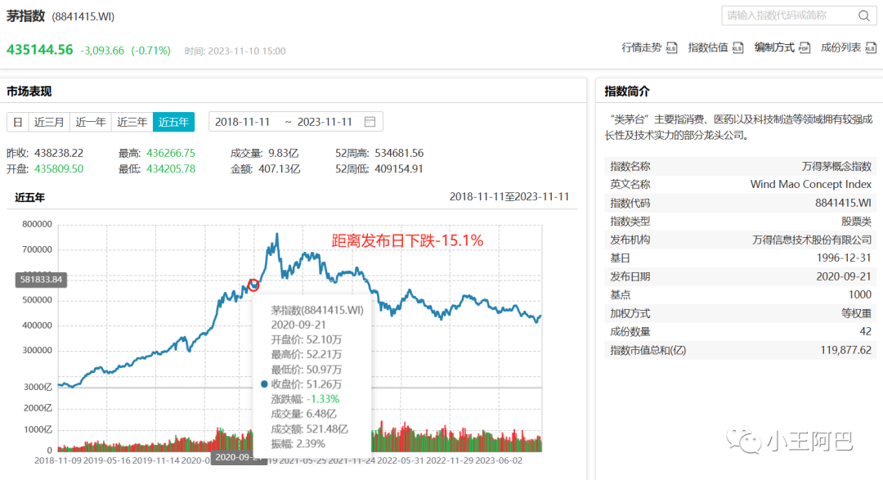The width and height of the screenshot is (883, 480).
Task: Click the 2018-11-11至2023-11-11 chart range label
Action: pyautogui.click(x=509, y=196)
